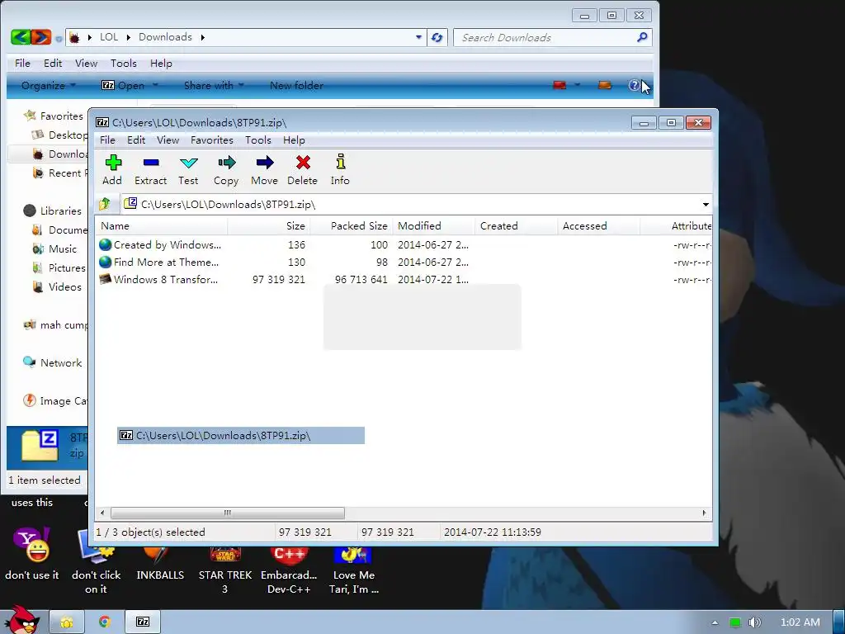Viewport: 845px width, 634px height.
Task: Open 7-Zip Help menu
Action: pos(295,140)
